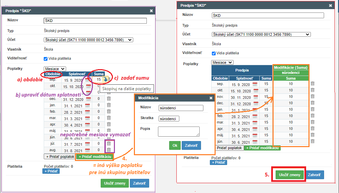The width and height of the screenshot is (339, 193).
Task: Open date picker for 31. 12. 2020 in left window
Action: tap(88, 99)
